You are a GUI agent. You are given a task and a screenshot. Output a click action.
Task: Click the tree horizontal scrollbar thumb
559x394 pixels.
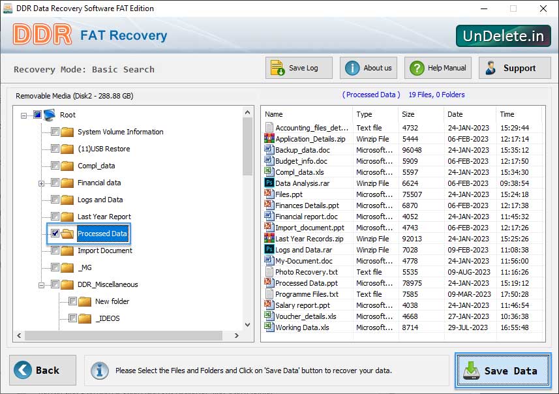(123, 335)
